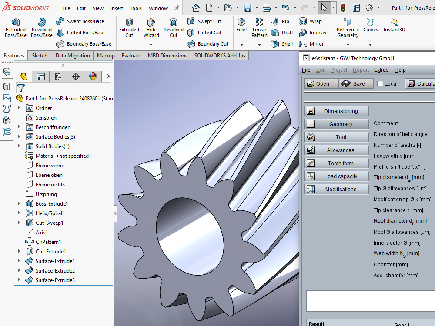
Task: Expand the Cut-Sweep1 feature node
Action: 19,223
